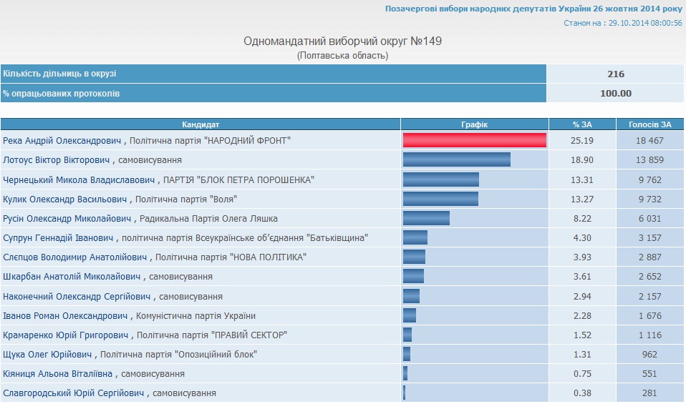
Task: Click the "Голосів ЗА" column header
Action: (x=650, y=124)
